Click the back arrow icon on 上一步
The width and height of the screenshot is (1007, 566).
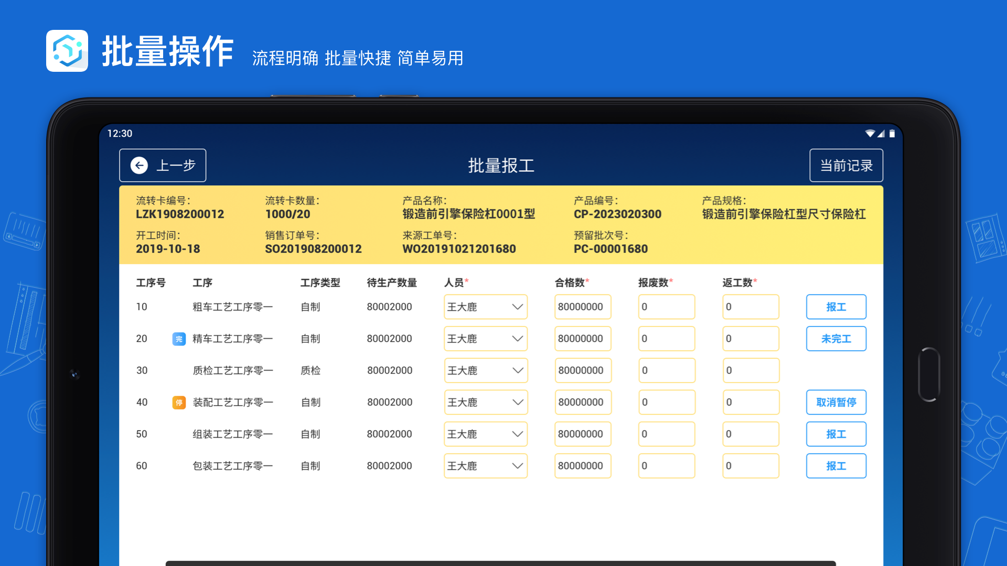click(x=138, y=165)
